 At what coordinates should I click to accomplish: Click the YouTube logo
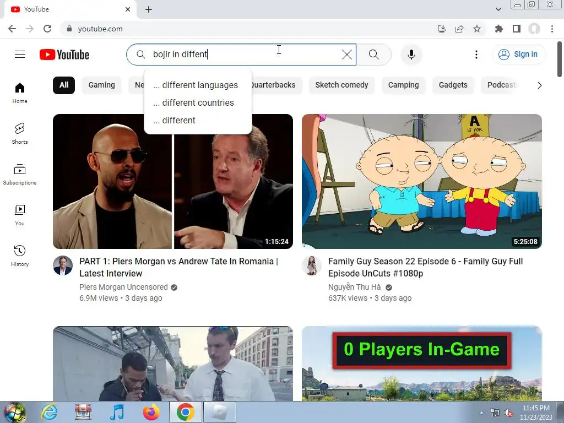pos(64,55)
